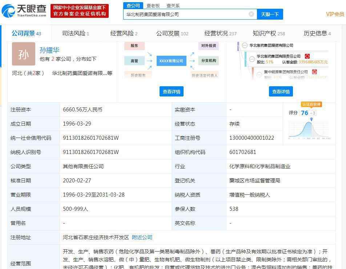This screenshot has width=346, height=269.
Task: Click 查看详情 under the company relationship diagram
Action: click(x=172, y=91)
